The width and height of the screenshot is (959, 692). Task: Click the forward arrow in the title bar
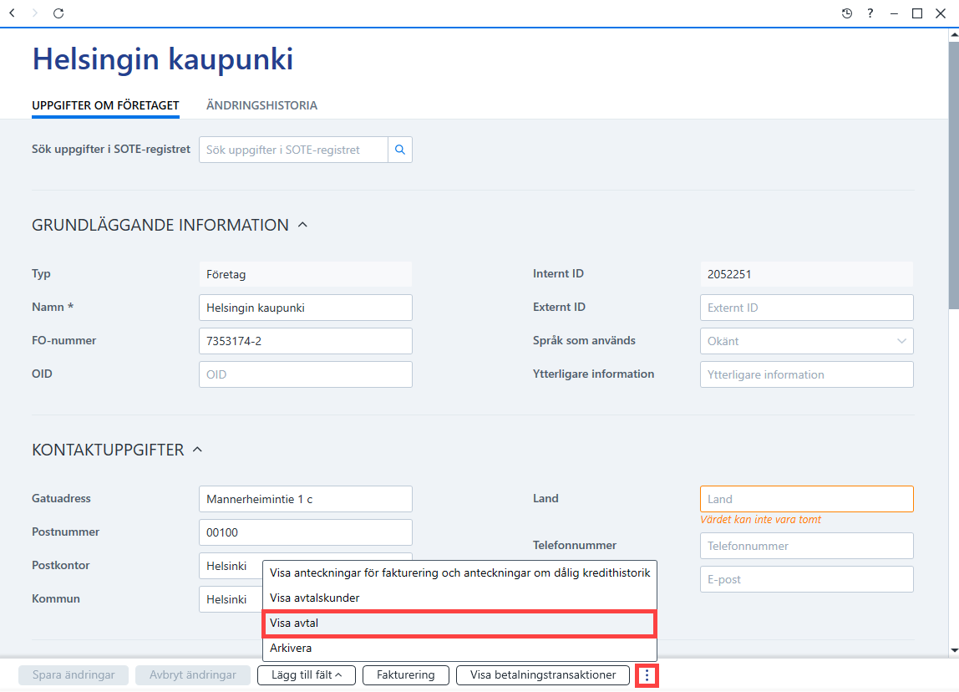35,13
